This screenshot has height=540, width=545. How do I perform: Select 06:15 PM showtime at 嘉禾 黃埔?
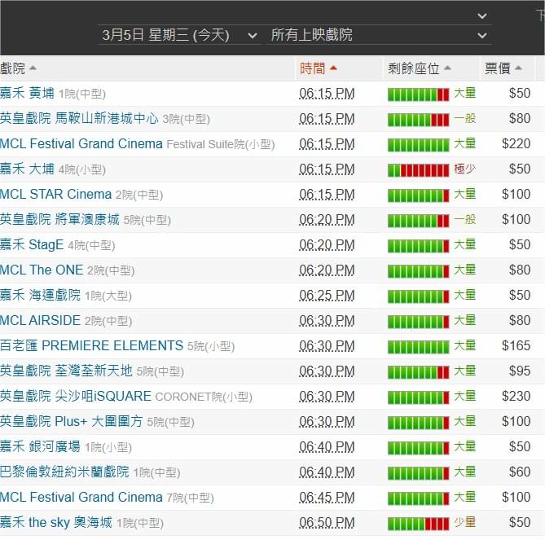327,94
